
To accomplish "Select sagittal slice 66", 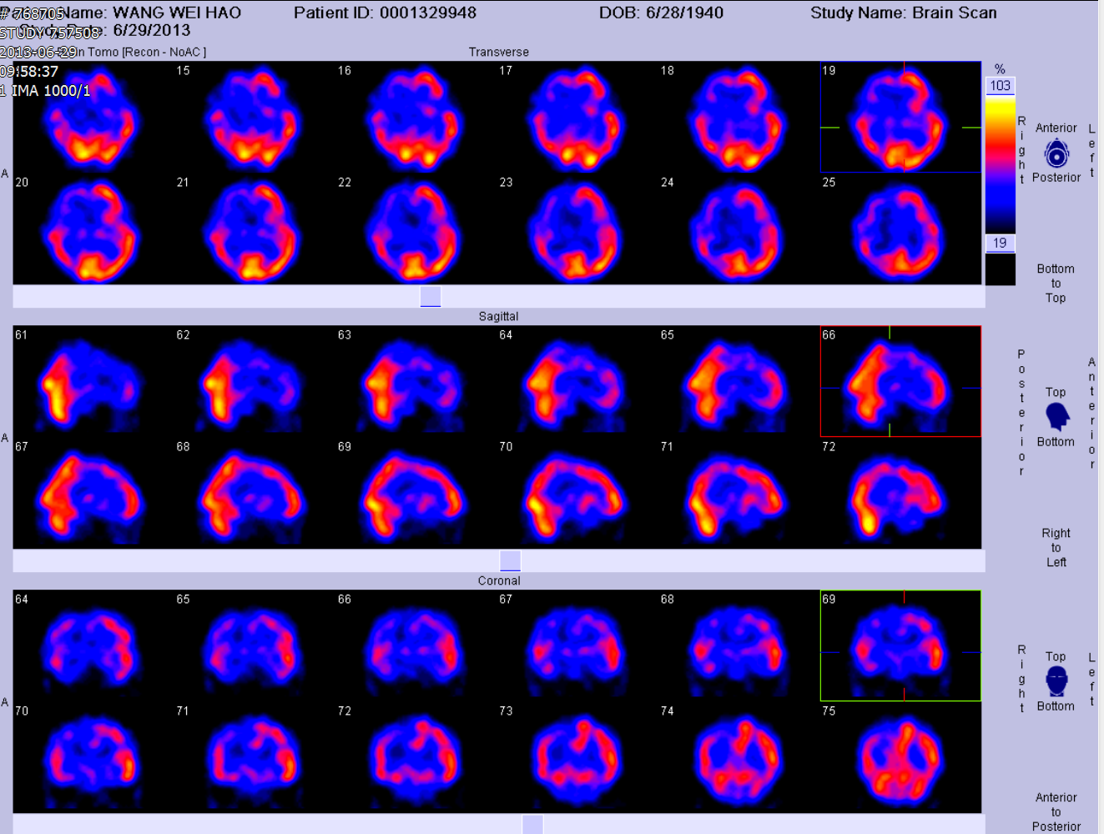I will 900,381.
